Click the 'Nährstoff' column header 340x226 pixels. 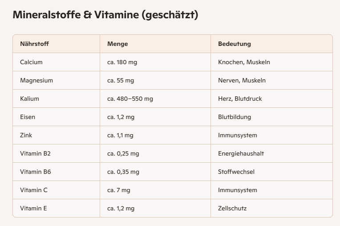(34, 44)
